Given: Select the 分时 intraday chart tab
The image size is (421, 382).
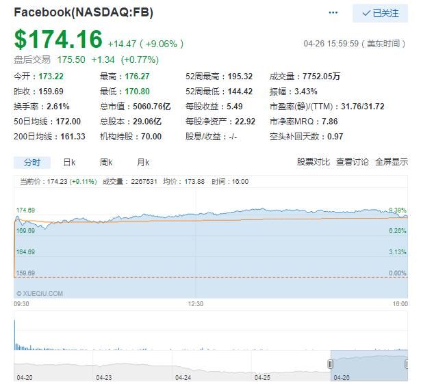Looking at the screenshot, I should tap(32, 163).
